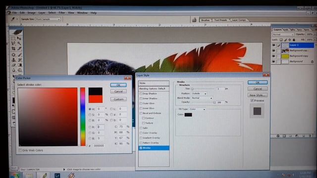317x178 pixels.
Task: Click the stroke Color swatch in Layer Style
Action: pos(188,115)
